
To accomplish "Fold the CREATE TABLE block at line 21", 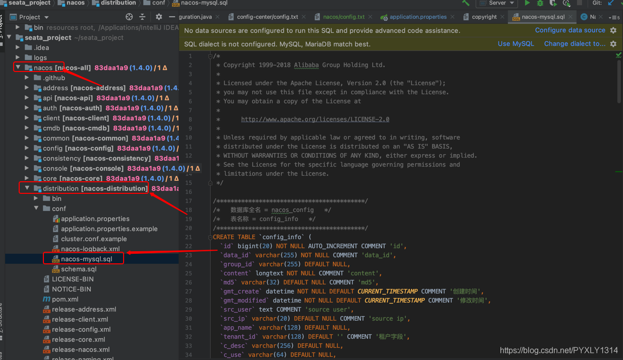I will click(x=210, y=237).
